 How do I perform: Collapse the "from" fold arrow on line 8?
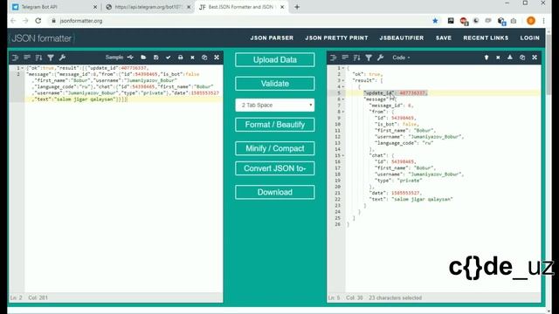pyautogui.click(x=343, y=112)
